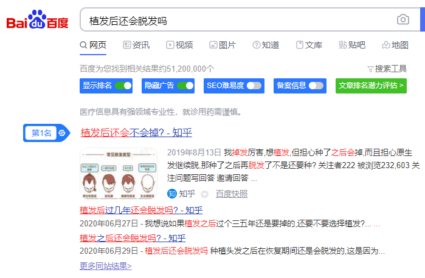The width and height of the screenshot is (425, 278).
Task: Click 文章排名潜力评估 green button
Action: tap(371, 86)
